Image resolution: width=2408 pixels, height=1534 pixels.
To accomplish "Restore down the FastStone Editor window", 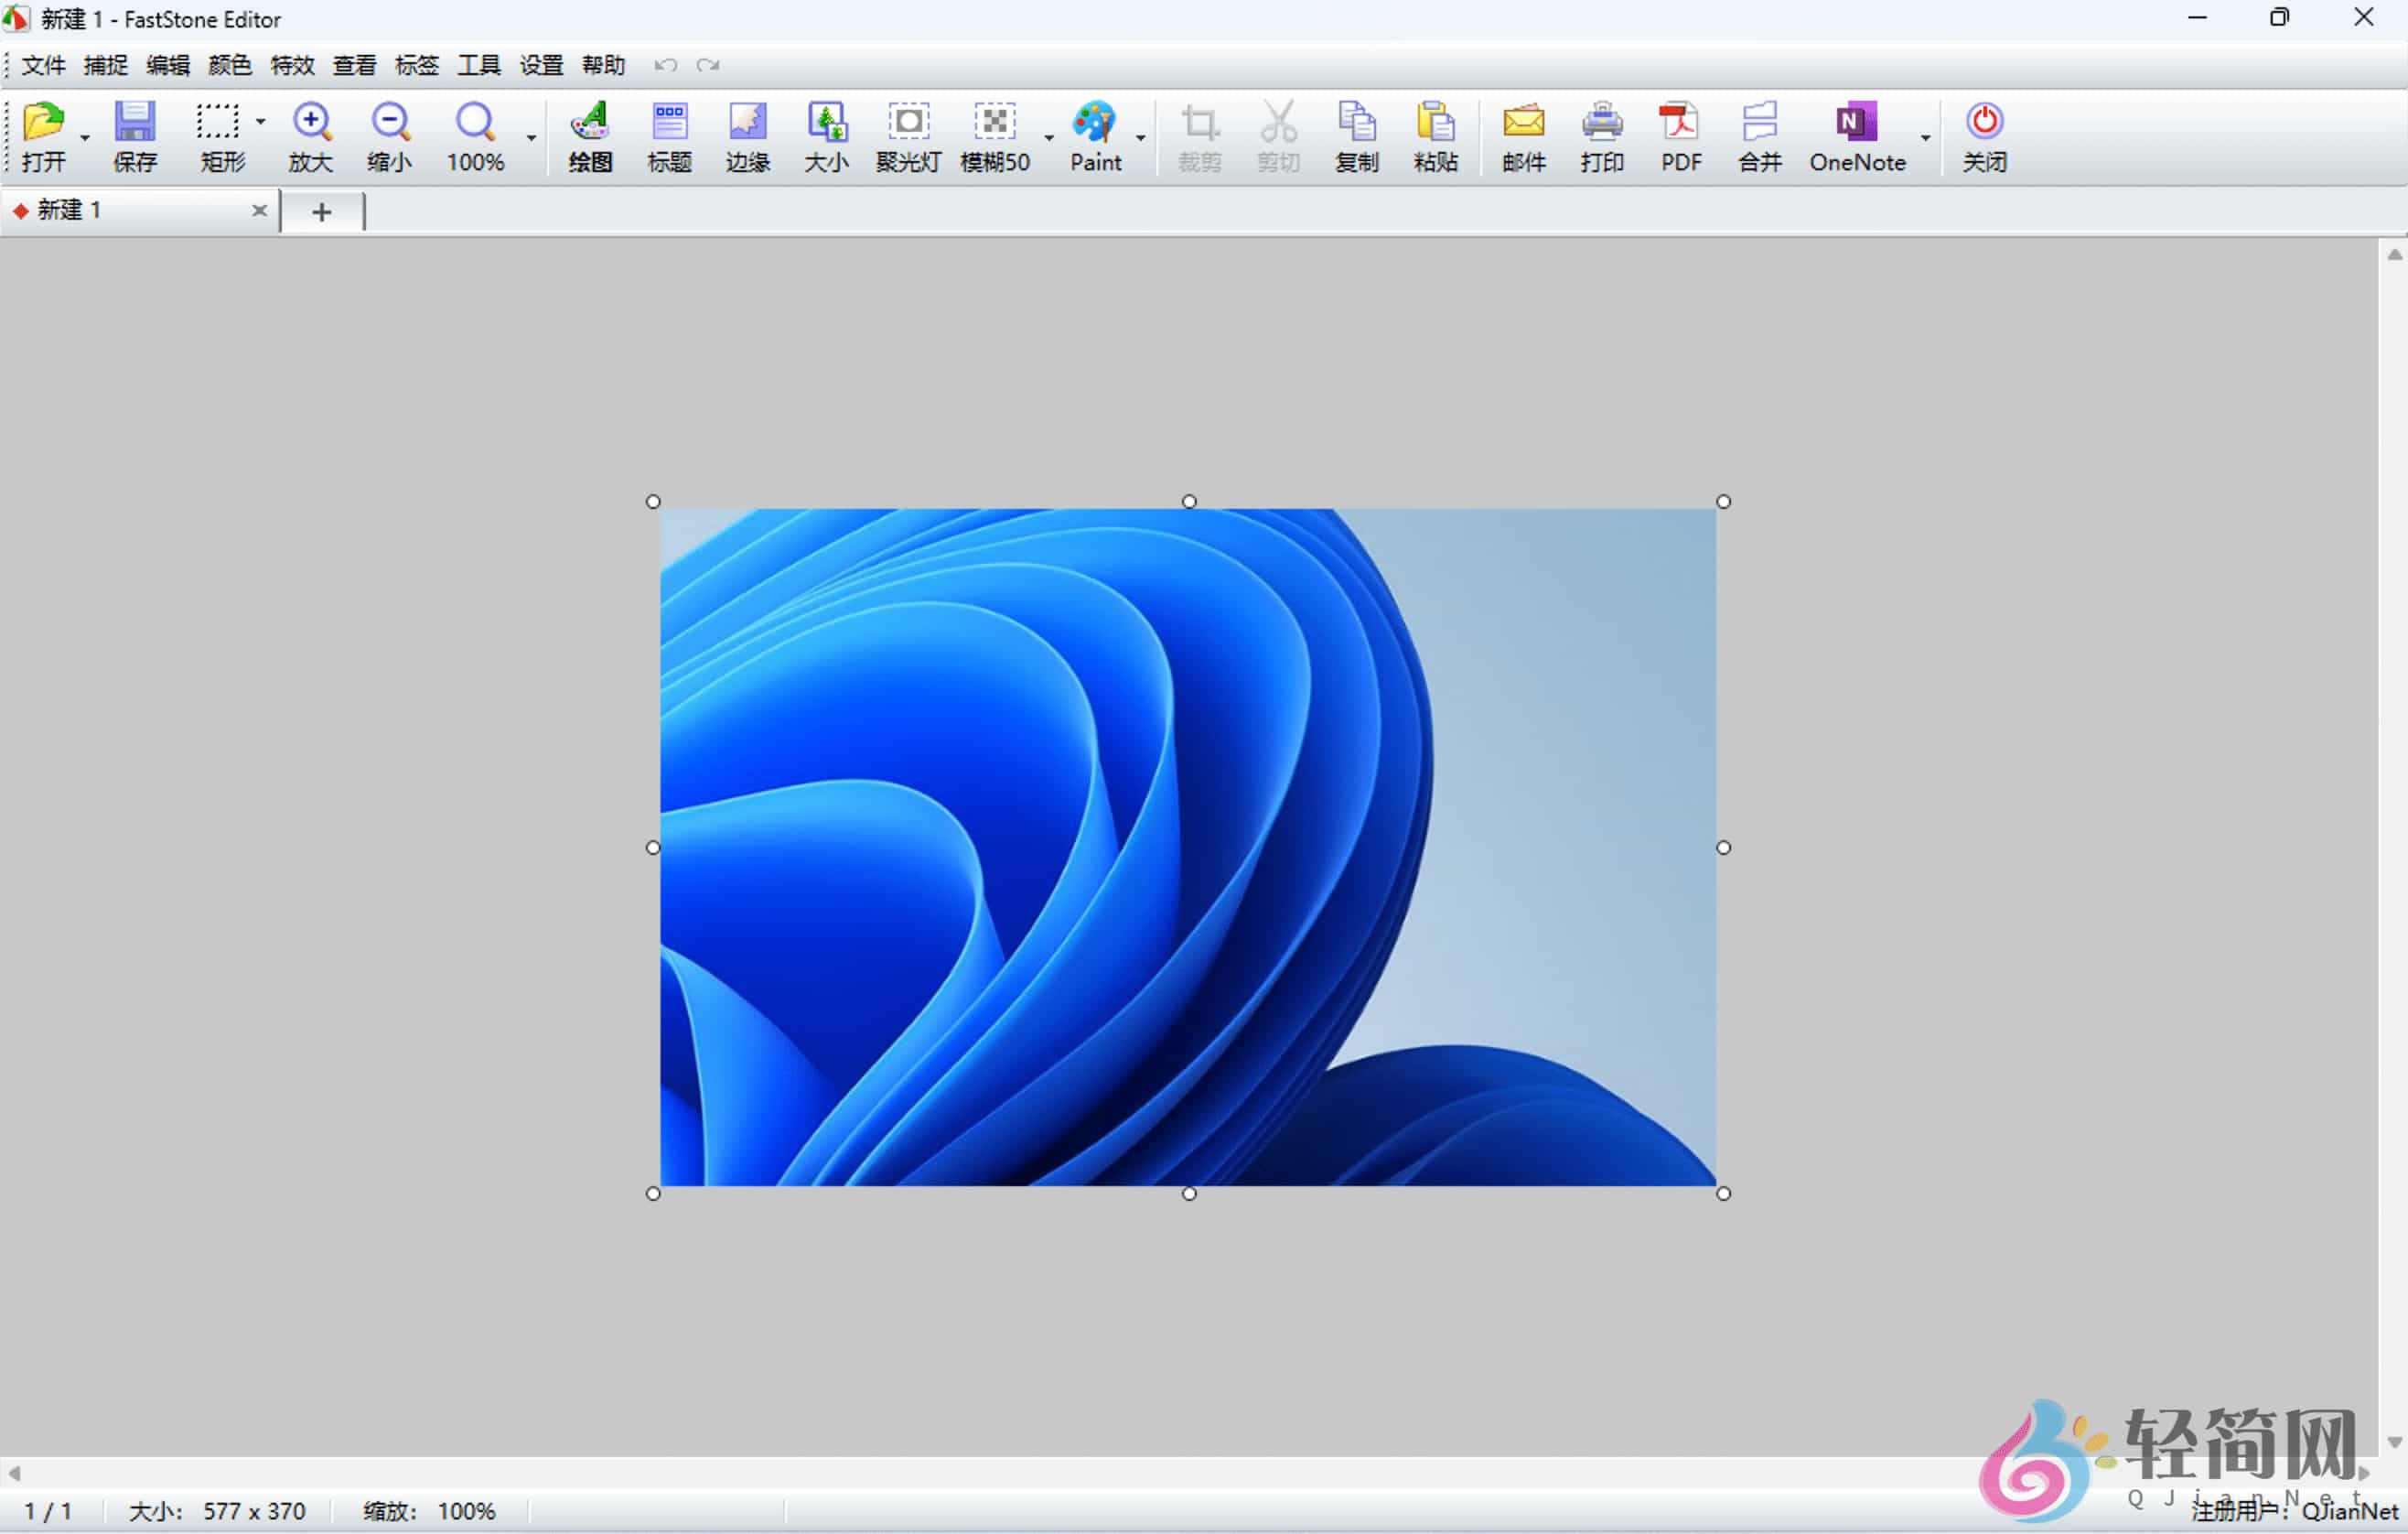I will tap(2279, 18).
